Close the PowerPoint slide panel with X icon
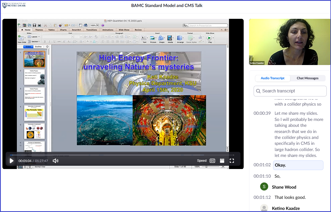331x212 pixels. (47, 47)
